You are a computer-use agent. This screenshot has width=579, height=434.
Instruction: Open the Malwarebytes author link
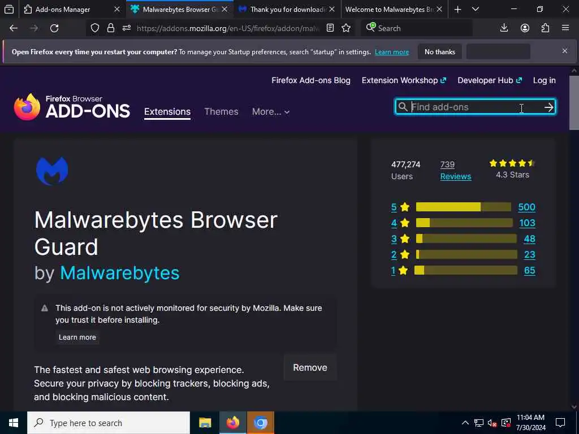pos(120,273)
